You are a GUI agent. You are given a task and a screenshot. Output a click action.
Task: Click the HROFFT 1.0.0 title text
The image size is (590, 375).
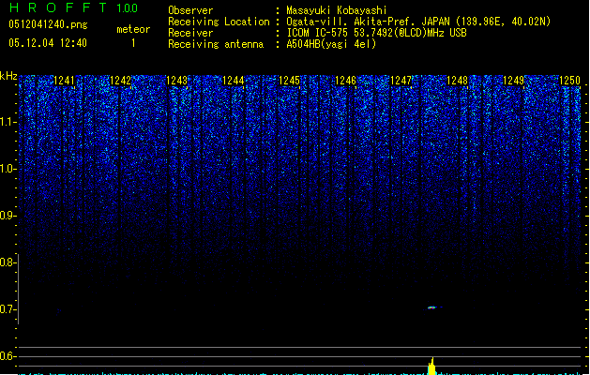(74, 7)
